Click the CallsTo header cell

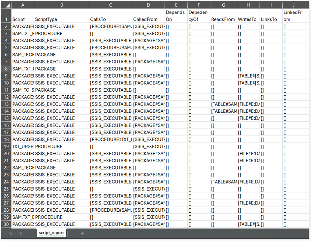pos(110,19)
